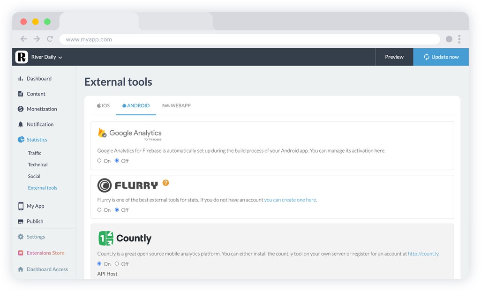This screenshot has height=291, width=481.
Task: Switch to the second browser tab
Action: (176, 22)
